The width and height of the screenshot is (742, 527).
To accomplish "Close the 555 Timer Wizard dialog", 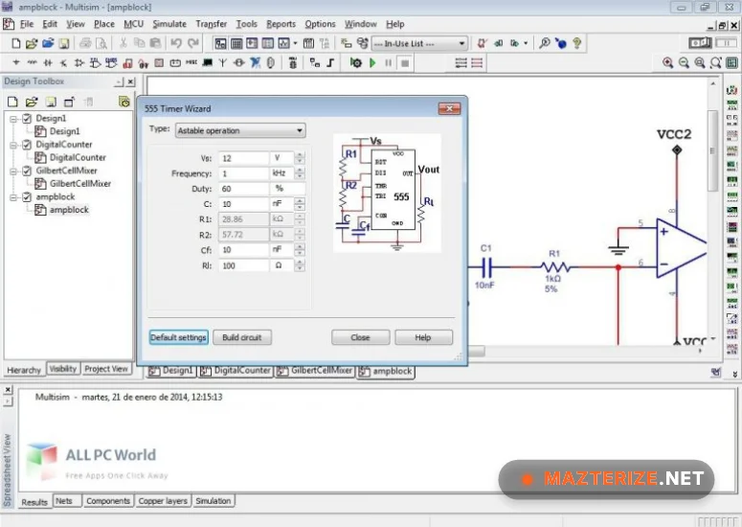I will click(x=449, y=109).
